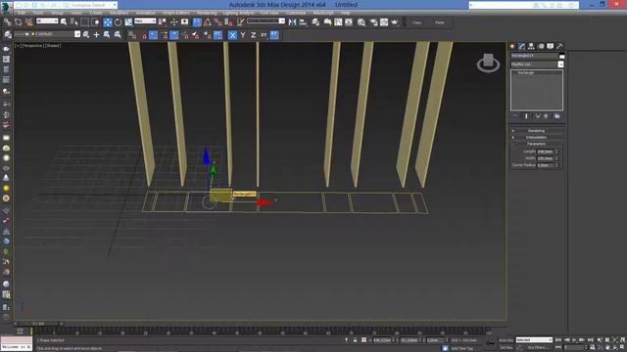Toggle Pin Stack in modifier panel
This screenshot has width=627, height=352.
tap(515, 116)
